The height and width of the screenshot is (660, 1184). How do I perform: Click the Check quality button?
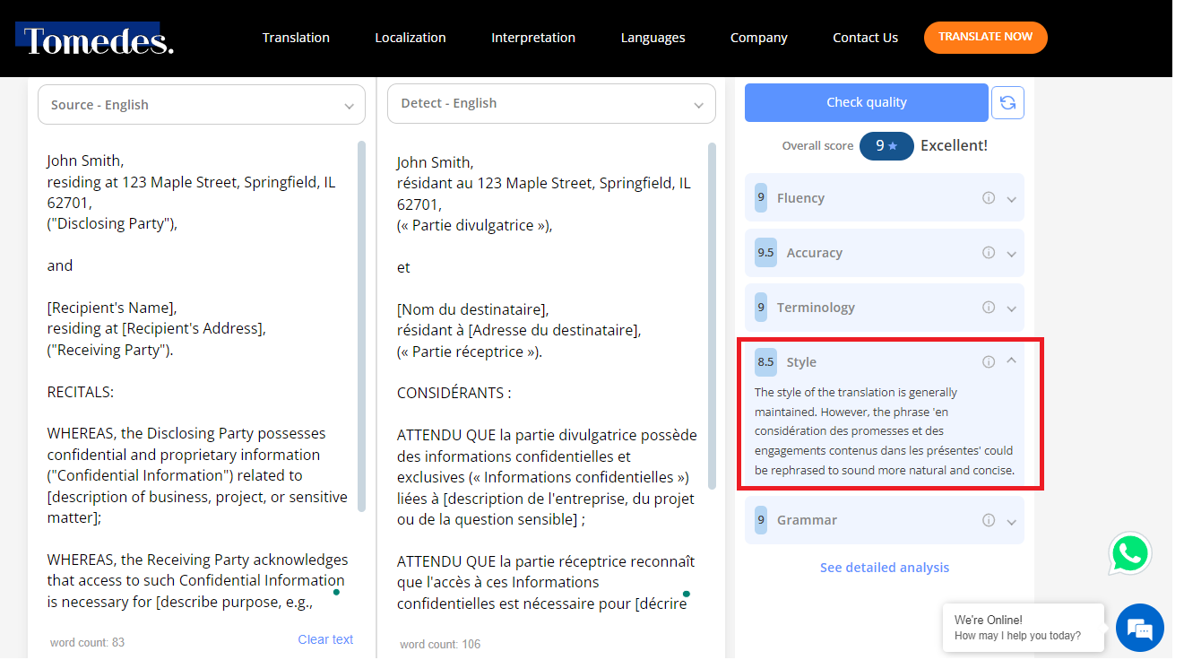[x=867, y=102]
